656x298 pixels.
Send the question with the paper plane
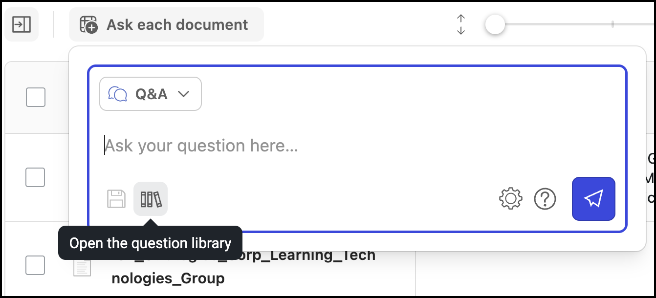(x=593, y=199)
